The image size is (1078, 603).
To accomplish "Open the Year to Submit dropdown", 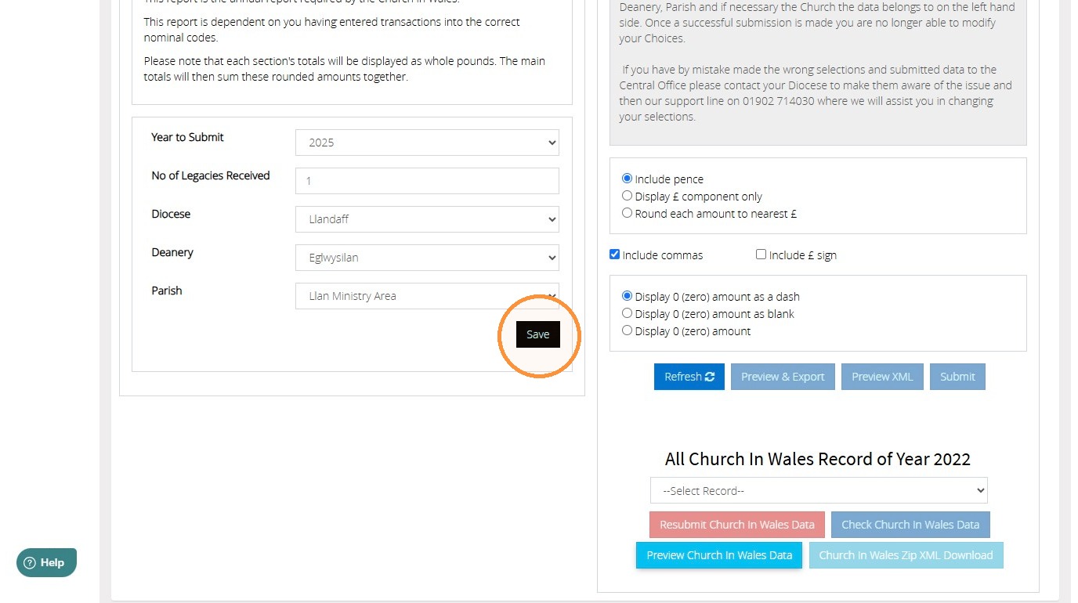I will (x=427, y=143).
